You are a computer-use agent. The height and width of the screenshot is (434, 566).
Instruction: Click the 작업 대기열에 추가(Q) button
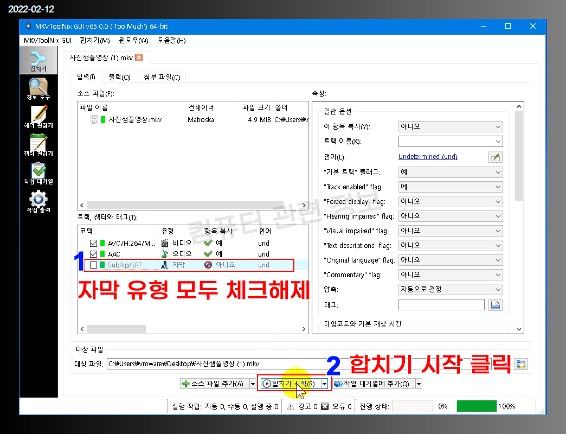coord(374,384)
